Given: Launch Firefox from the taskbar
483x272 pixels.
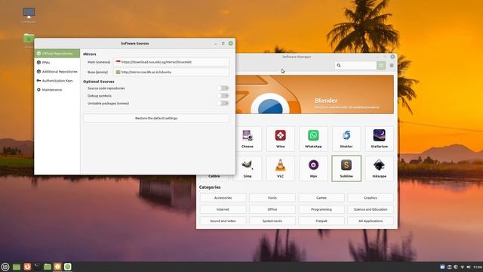Looking at the screenshot, I should [x=27, y=267].
